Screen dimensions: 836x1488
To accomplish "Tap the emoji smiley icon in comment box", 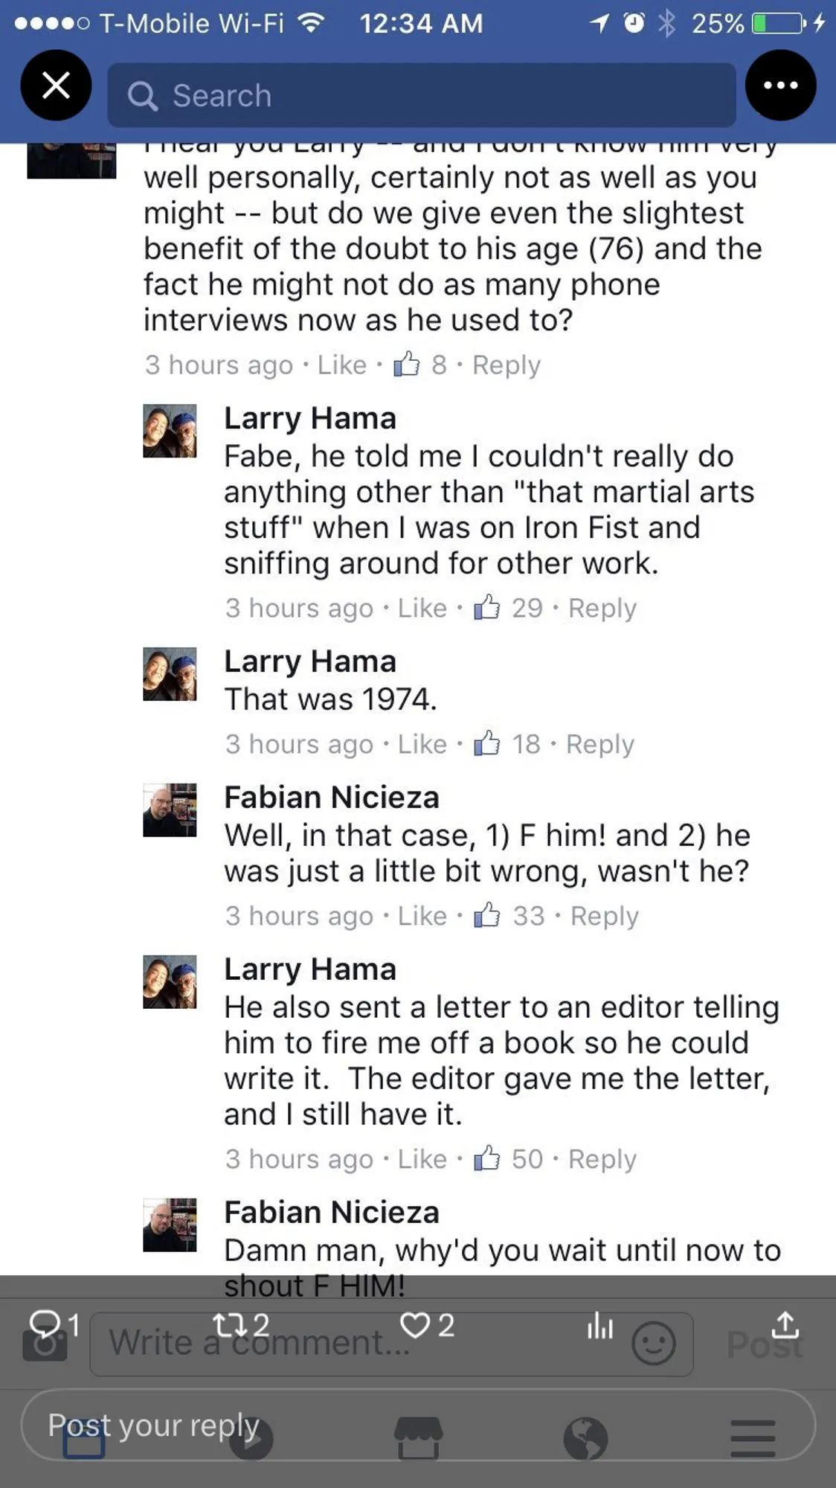I will [x=653, y=1344].
